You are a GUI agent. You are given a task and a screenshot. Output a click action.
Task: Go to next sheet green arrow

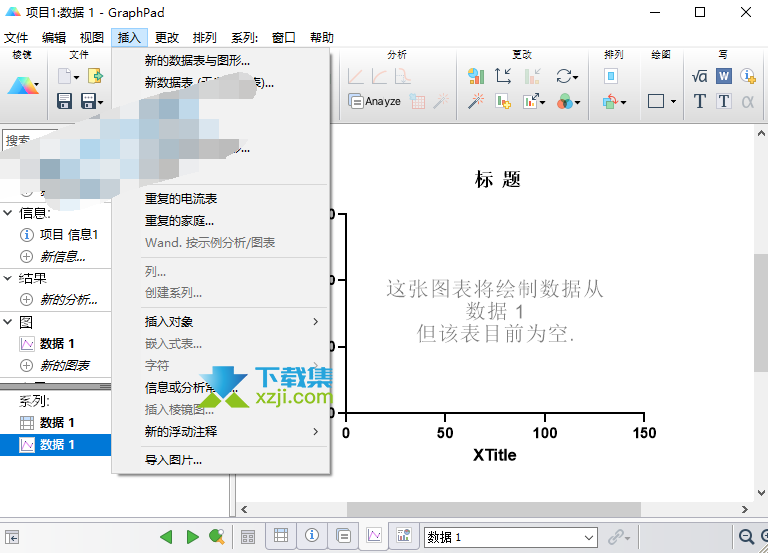pos(192,537)
